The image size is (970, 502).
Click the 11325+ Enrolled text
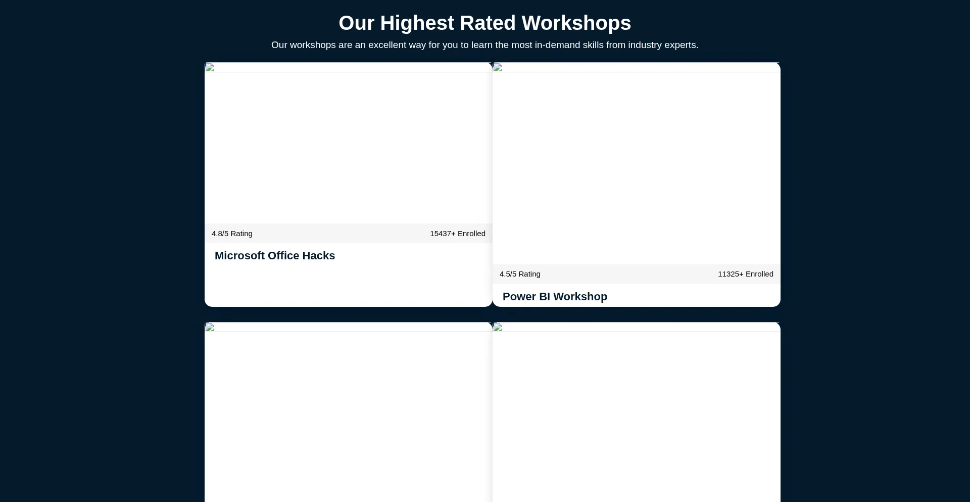pos(745,274)
